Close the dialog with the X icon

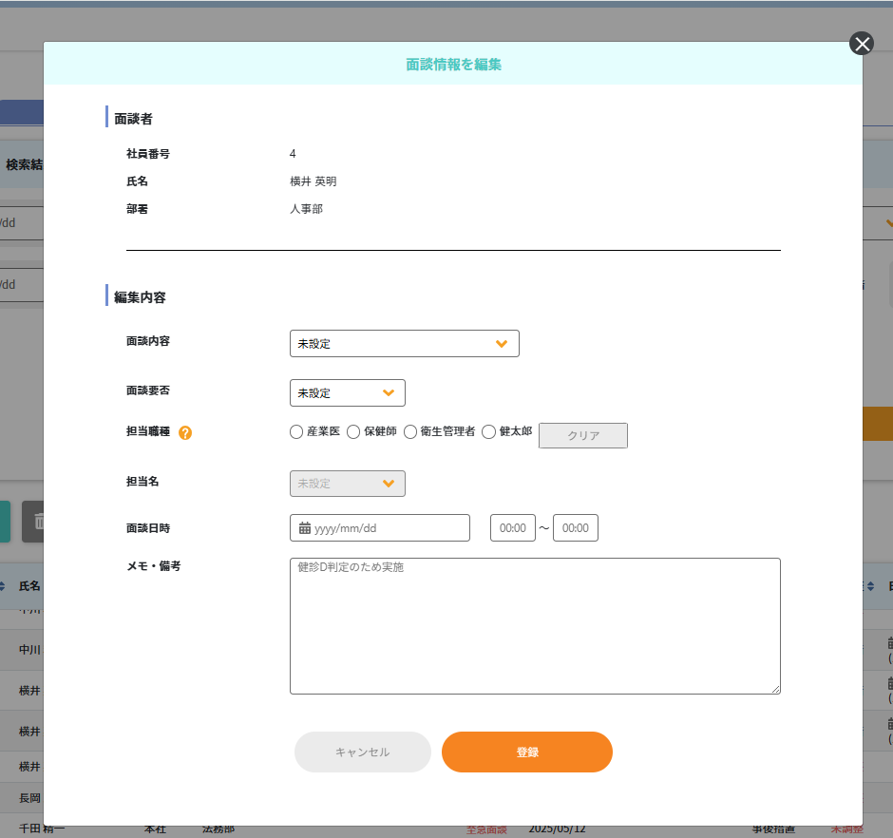862,44
